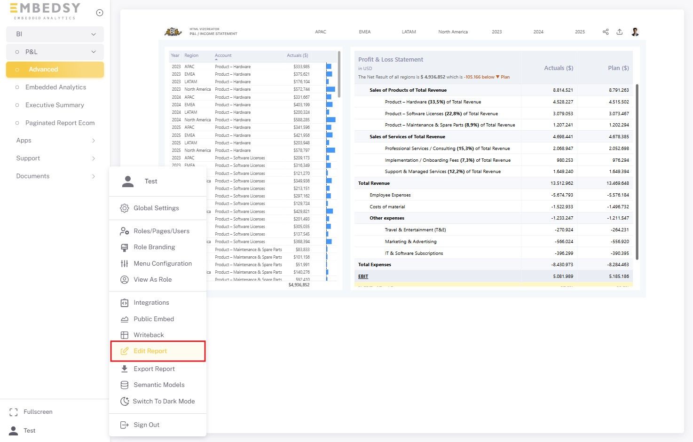
Task: Expand the BI dropdown
Action: click(55, 34)
